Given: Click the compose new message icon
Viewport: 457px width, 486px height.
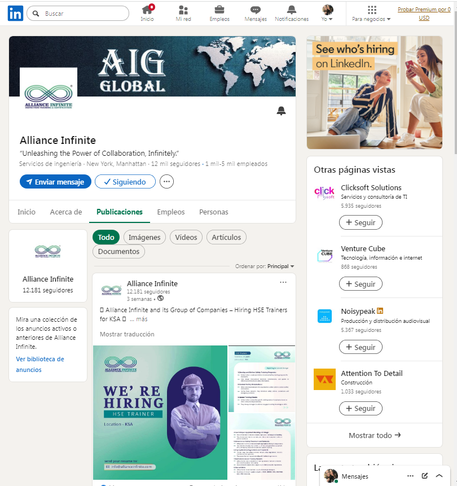Looking at the screenshot, I should tap(425, 476).
